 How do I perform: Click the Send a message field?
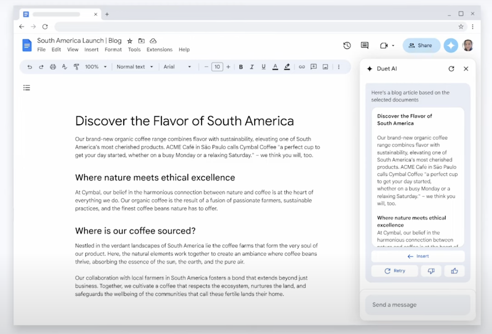click(x=418, y=305)
